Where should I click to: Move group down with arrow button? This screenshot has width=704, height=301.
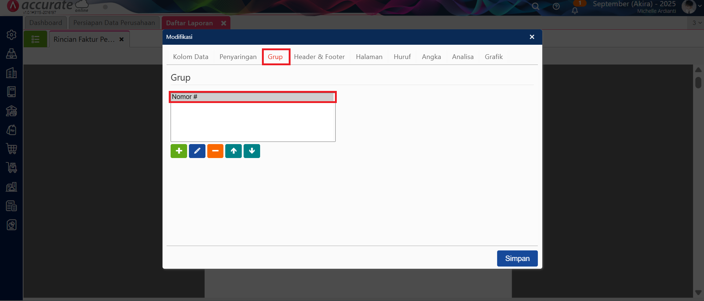click(x=252, y=151)
